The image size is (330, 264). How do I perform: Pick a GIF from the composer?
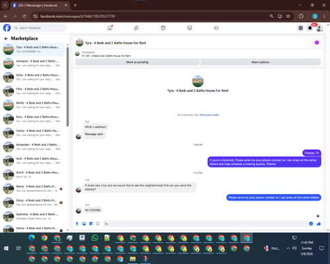point(98,224)
